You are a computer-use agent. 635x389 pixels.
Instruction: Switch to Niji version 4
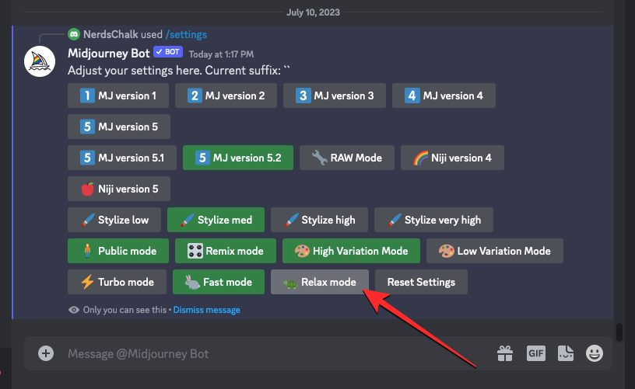[452, 158]
